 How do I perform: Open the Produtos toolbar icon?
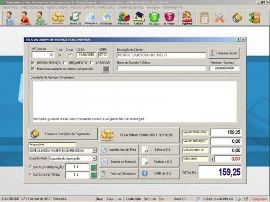[x=58, y=18]
